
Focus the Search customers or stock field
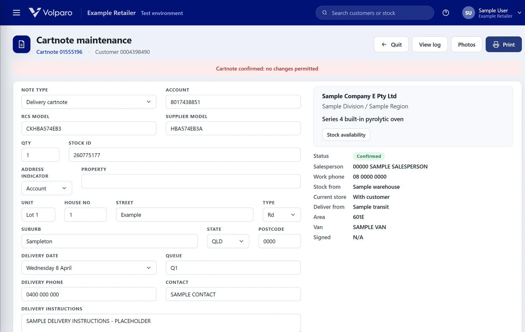[375, 13]
